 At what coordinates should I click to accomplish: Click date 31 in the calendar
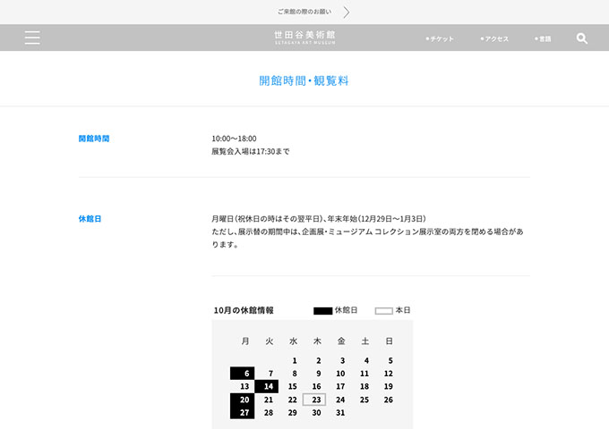click(340, 412)
